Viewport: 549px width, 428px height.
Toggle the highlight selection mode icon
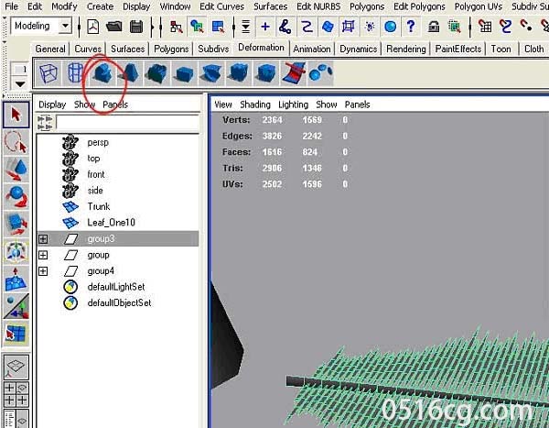pos(455,27)
